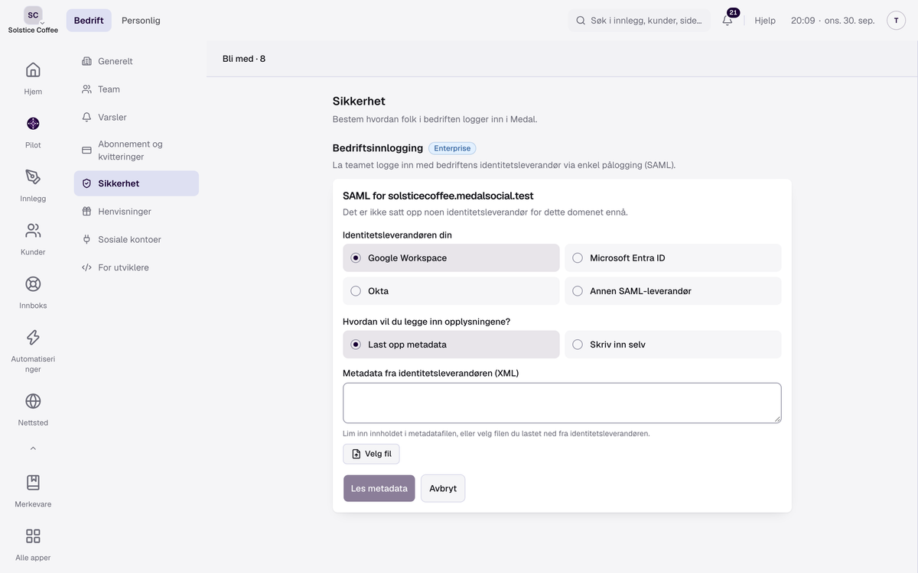Select the Last opp metadata option

point(451,345)
